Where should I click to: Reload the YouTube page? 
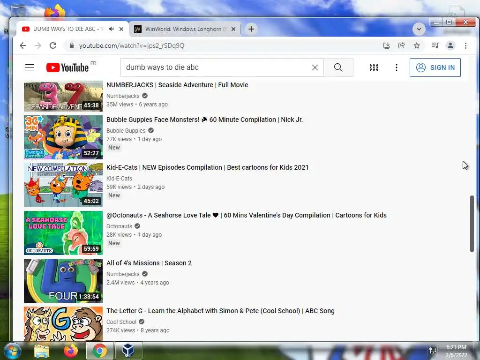tap(53, 45)
